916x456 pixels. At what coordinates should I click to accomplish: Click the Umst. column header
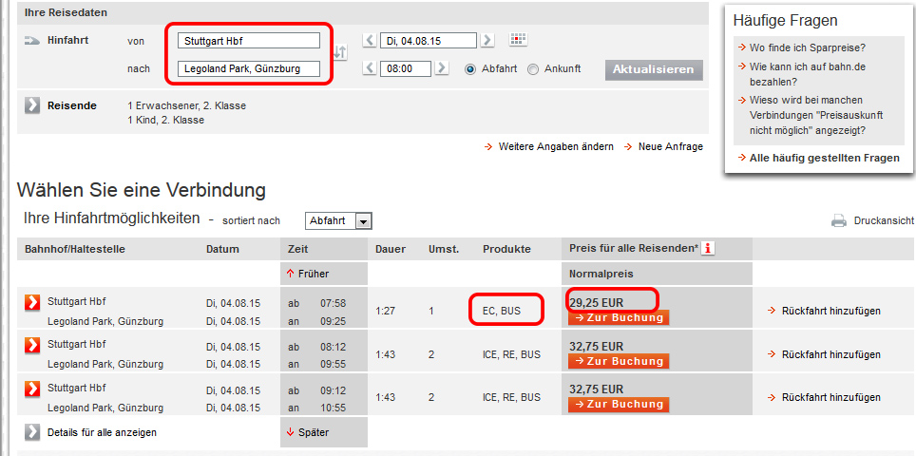(x=444, y=249)
